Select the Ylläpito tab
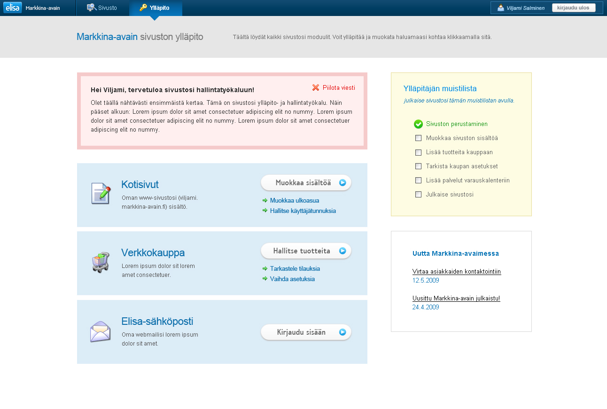The image size is (607, 409). pos(156,8)
